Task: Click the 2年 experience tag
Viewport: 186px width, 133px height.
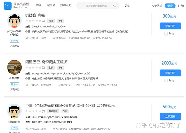Action: point(60,21)
